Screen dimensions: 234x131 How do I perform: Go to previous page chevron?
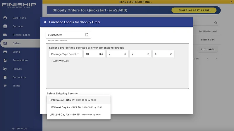[x=208, y=59]
